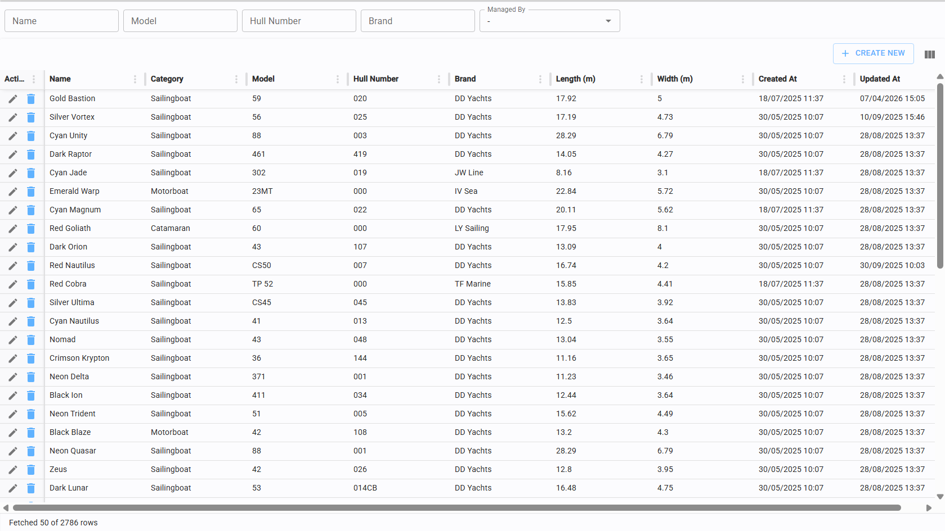Open Brand column options menu
This screenshot has height=531, width=945.
pos(540,79)
